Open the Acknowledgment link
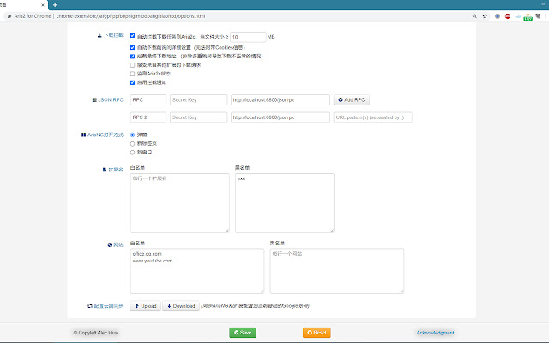 coord(435,333)
